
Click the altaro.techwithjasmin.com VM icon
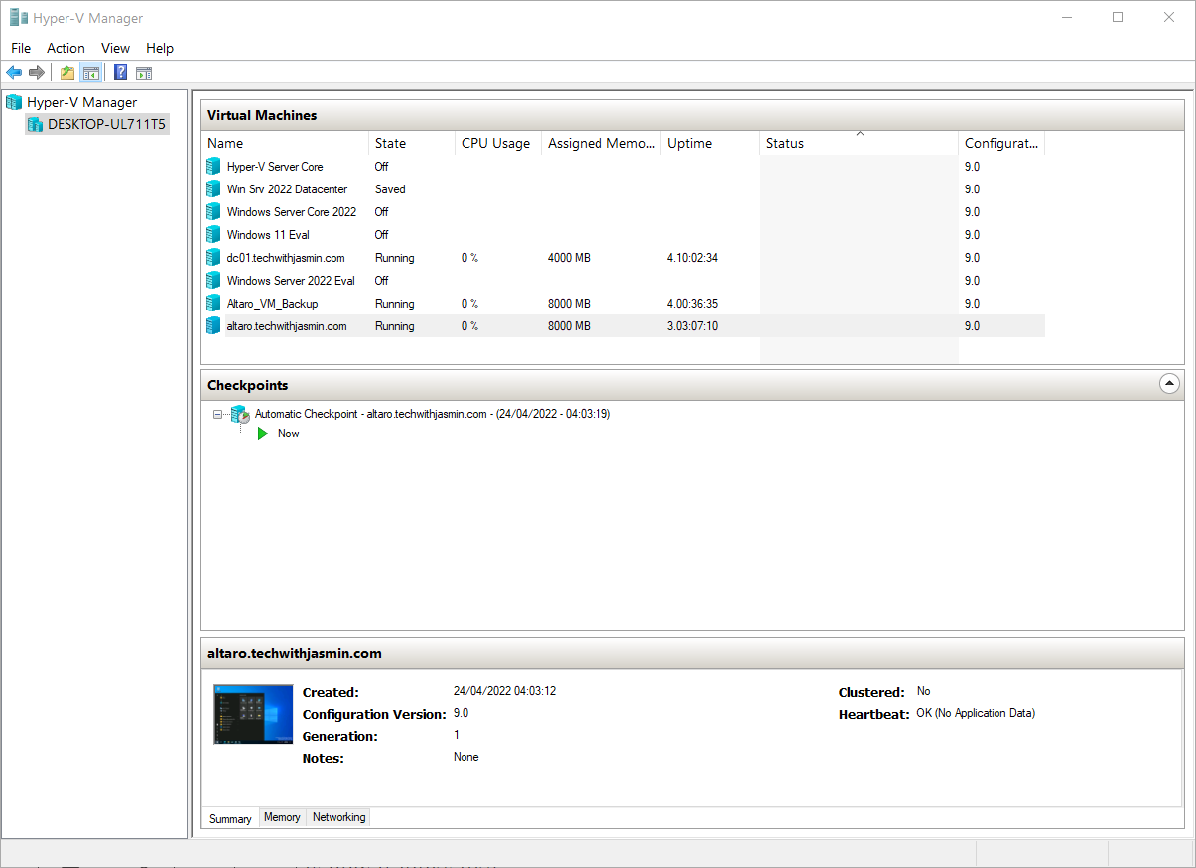tap(213, 326)
